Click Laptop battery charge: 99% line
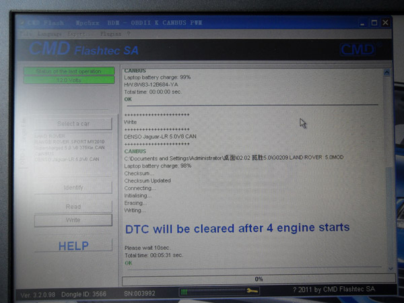The image size is (404, 303). pos(157,77)
